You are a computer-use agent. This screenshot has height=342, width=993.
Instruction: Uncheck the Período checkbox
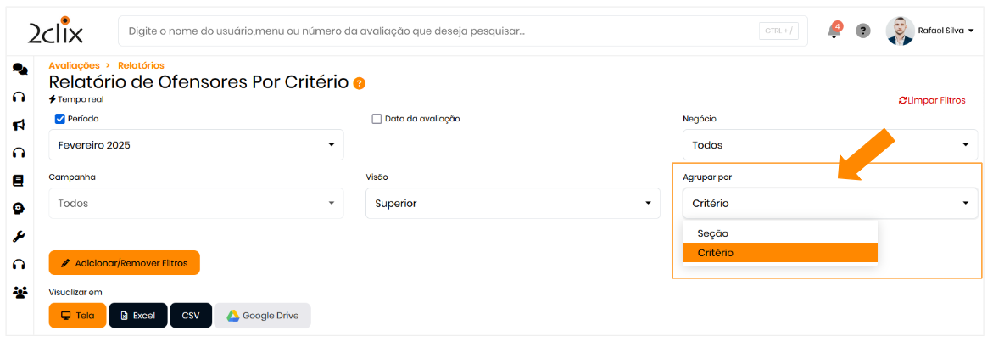(x=60, y=119)
